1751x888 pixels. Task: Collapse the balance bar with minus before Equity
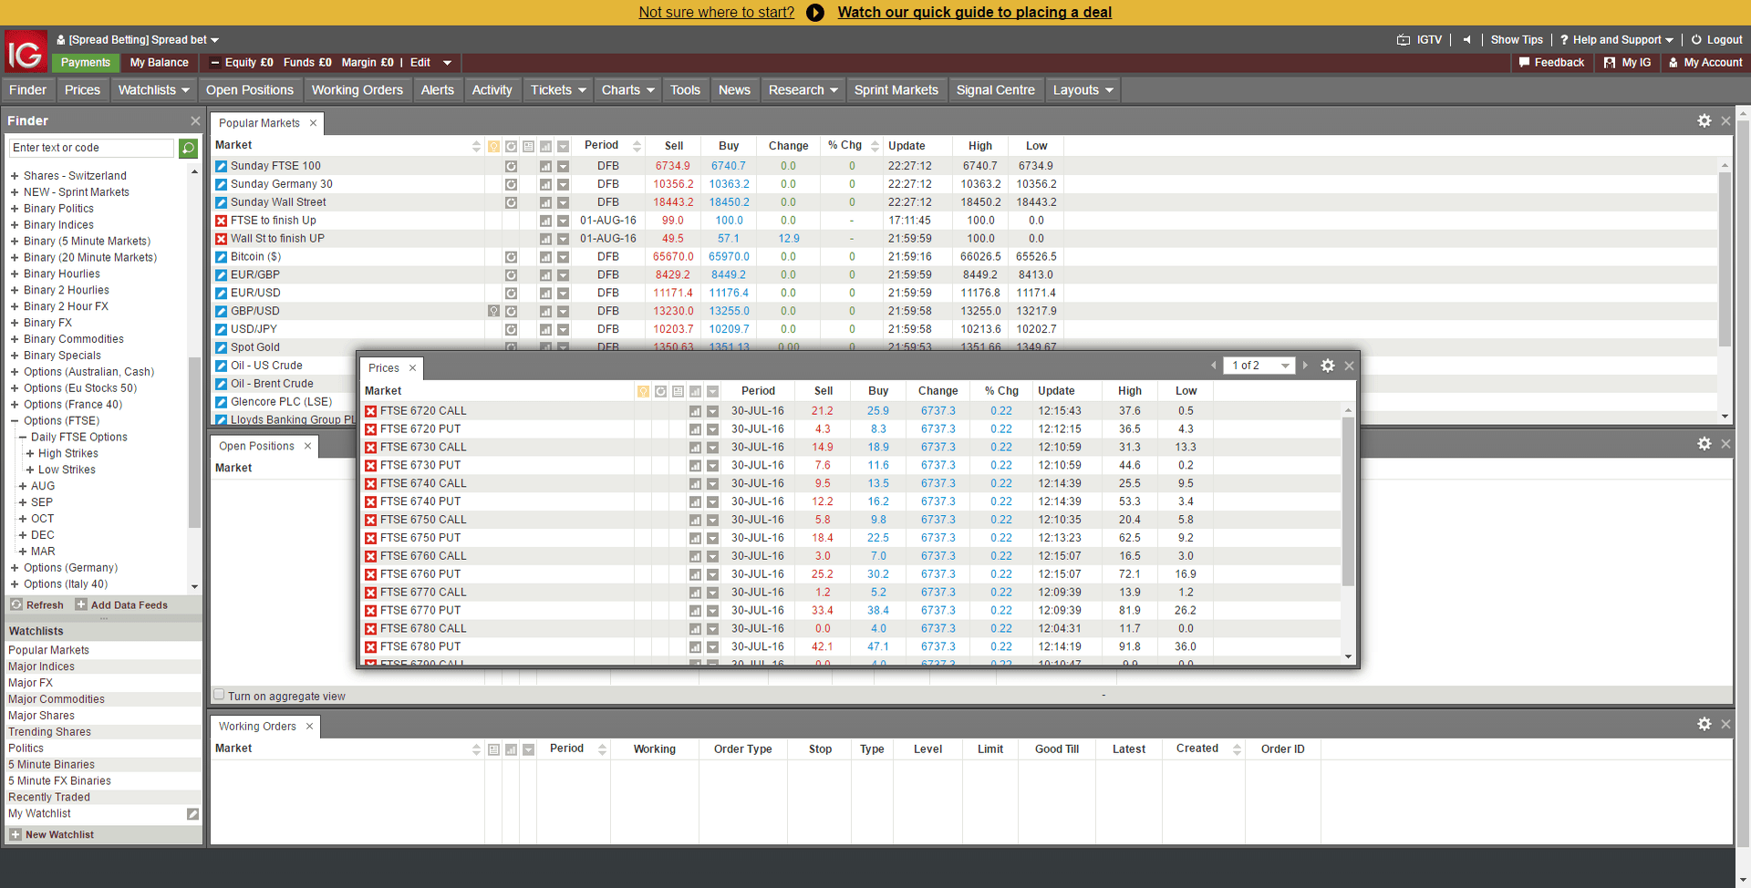point(215,63)
